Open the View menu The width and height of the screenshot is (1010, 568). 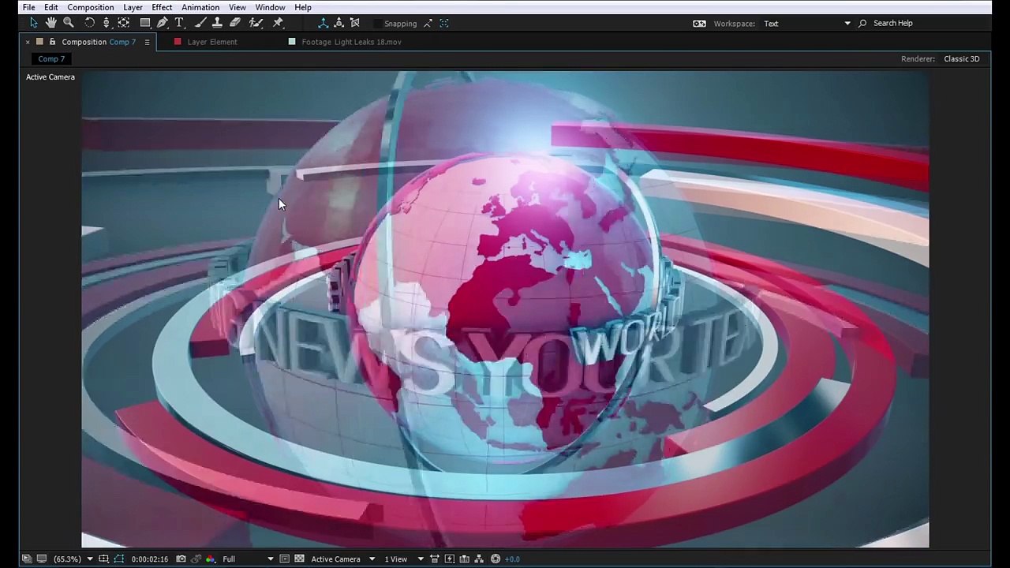pos(237,7)
